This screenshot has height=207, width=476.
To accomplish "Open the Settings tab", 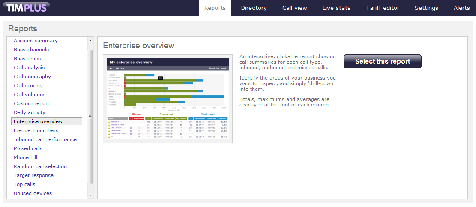I will pos(426,8).
